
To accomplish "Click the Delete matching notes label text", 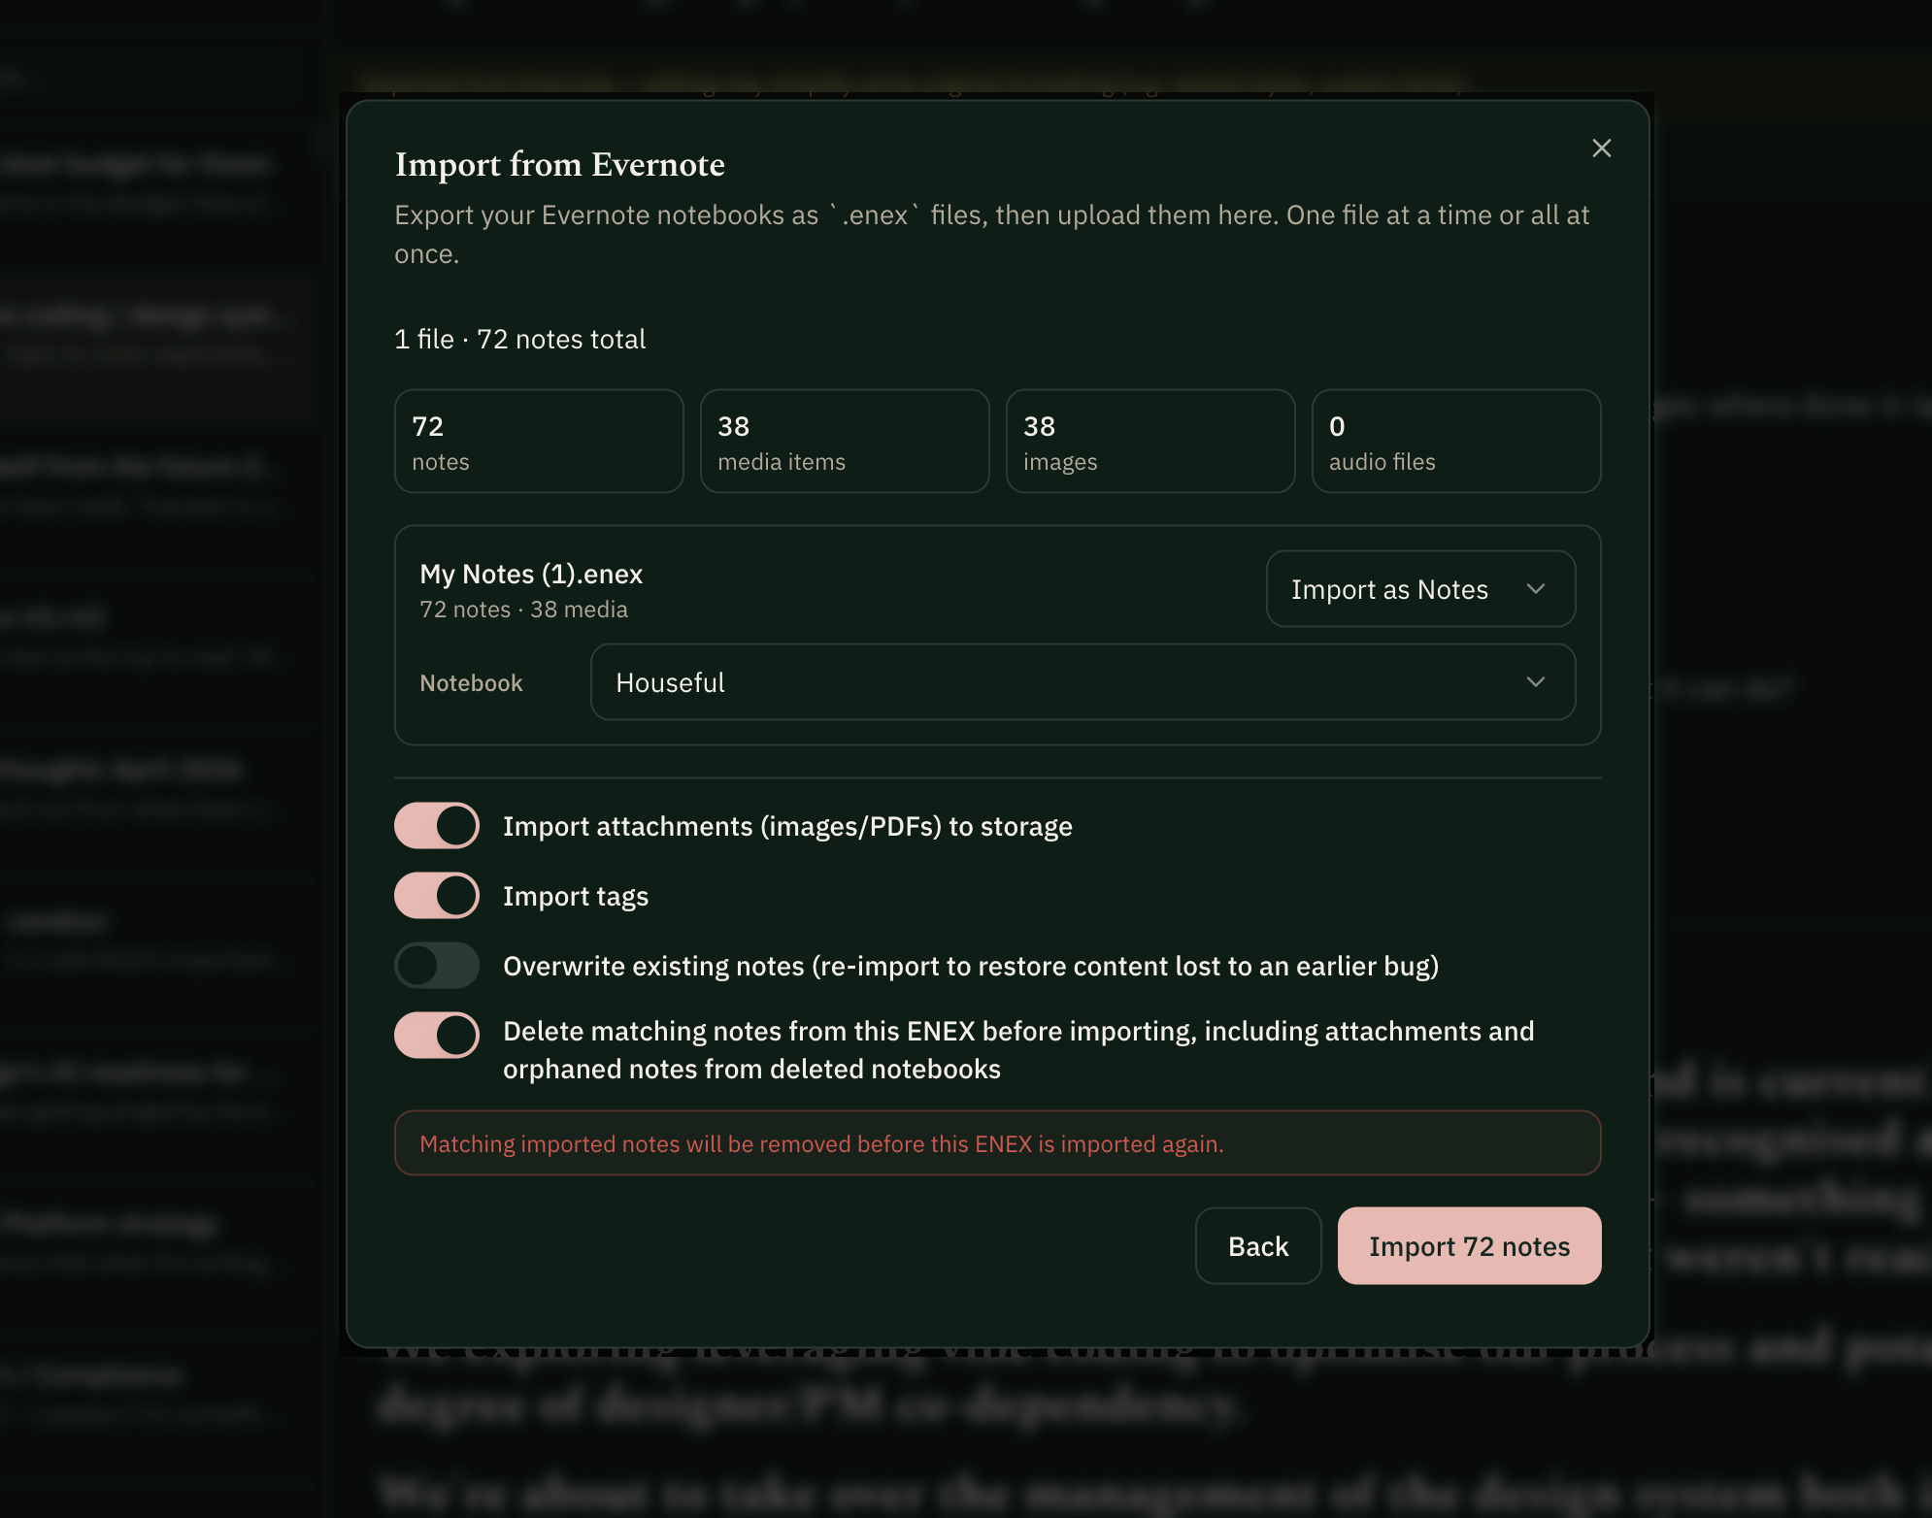I will point(1018,1050).
